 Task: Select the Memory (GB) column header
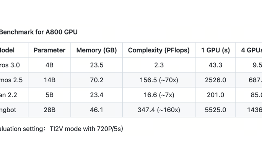(96, 50)
